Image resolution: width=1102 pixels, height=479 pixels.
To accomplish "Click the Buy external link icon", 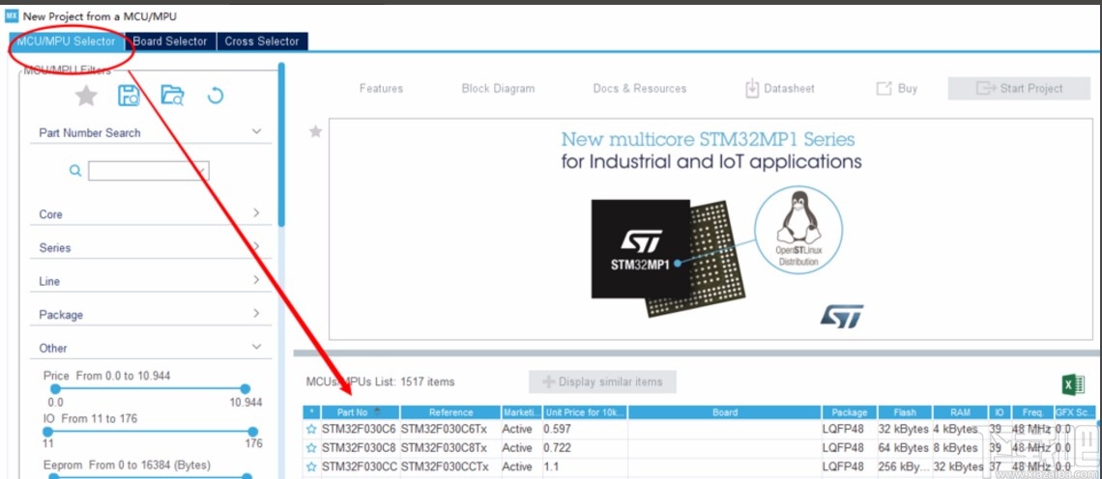I will 884,89.
